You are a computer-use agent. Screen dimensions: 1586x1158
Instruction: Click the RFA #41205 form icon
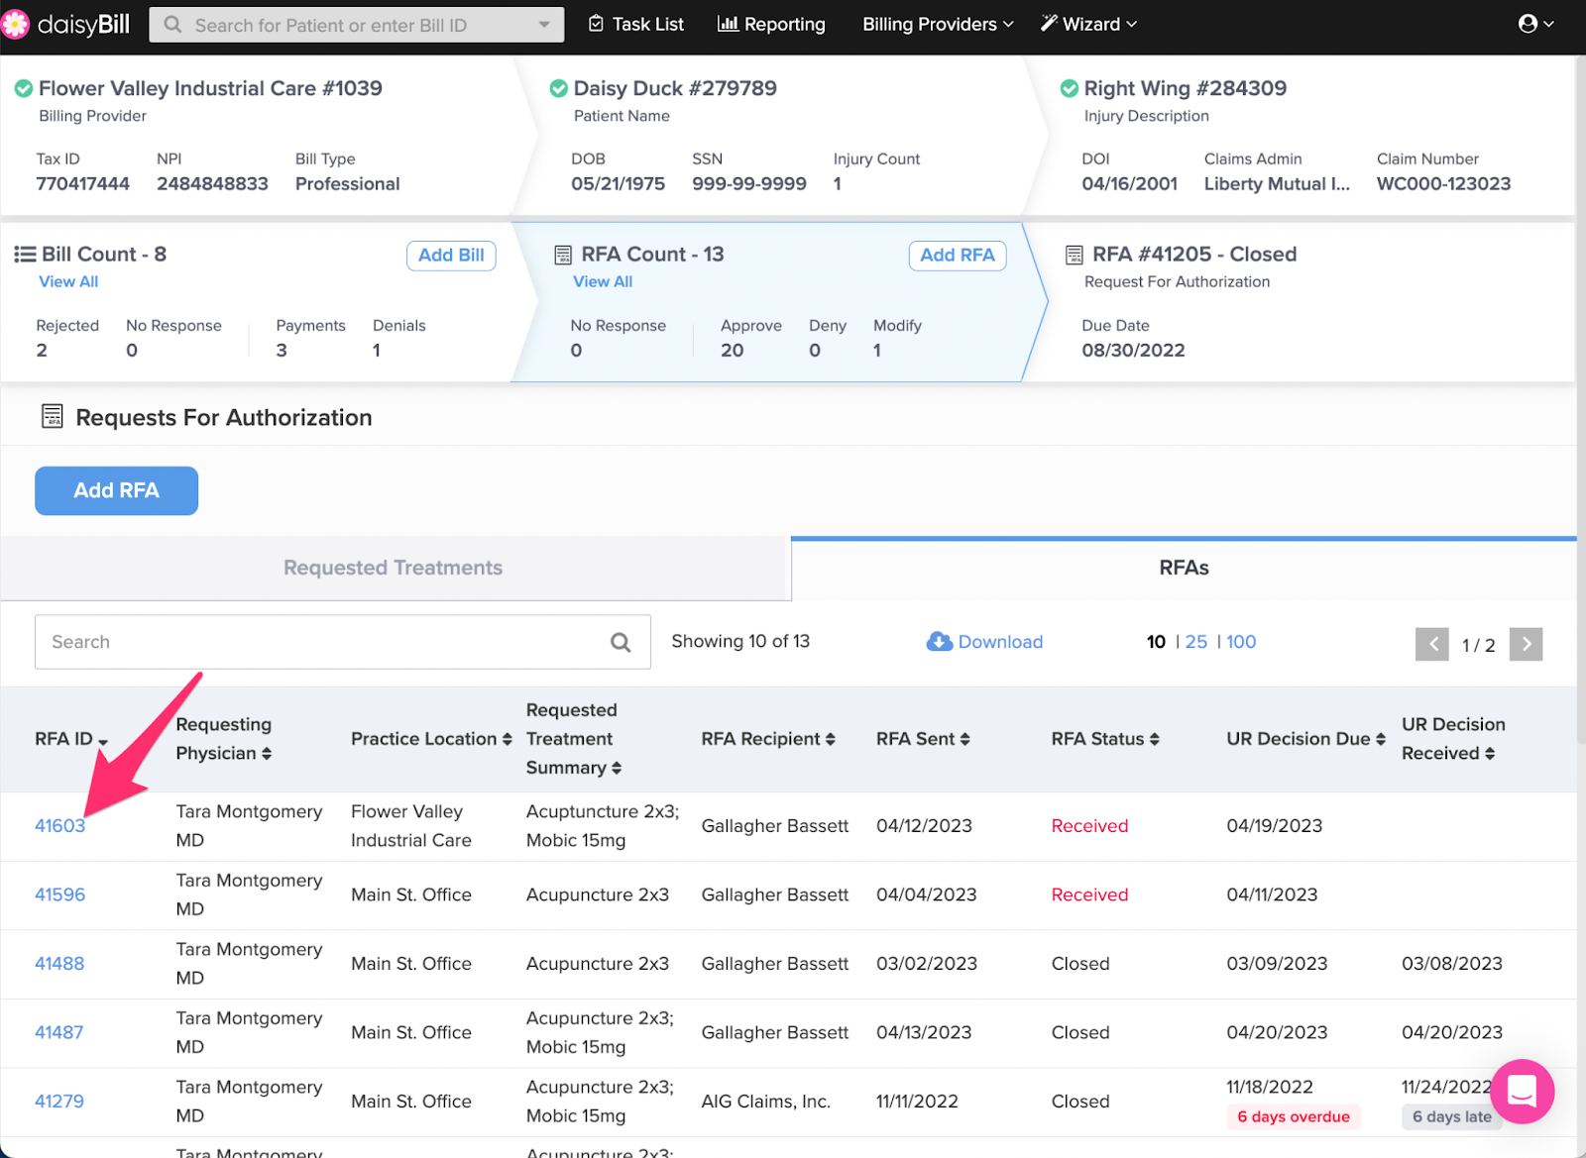(x=1074, y=255)
